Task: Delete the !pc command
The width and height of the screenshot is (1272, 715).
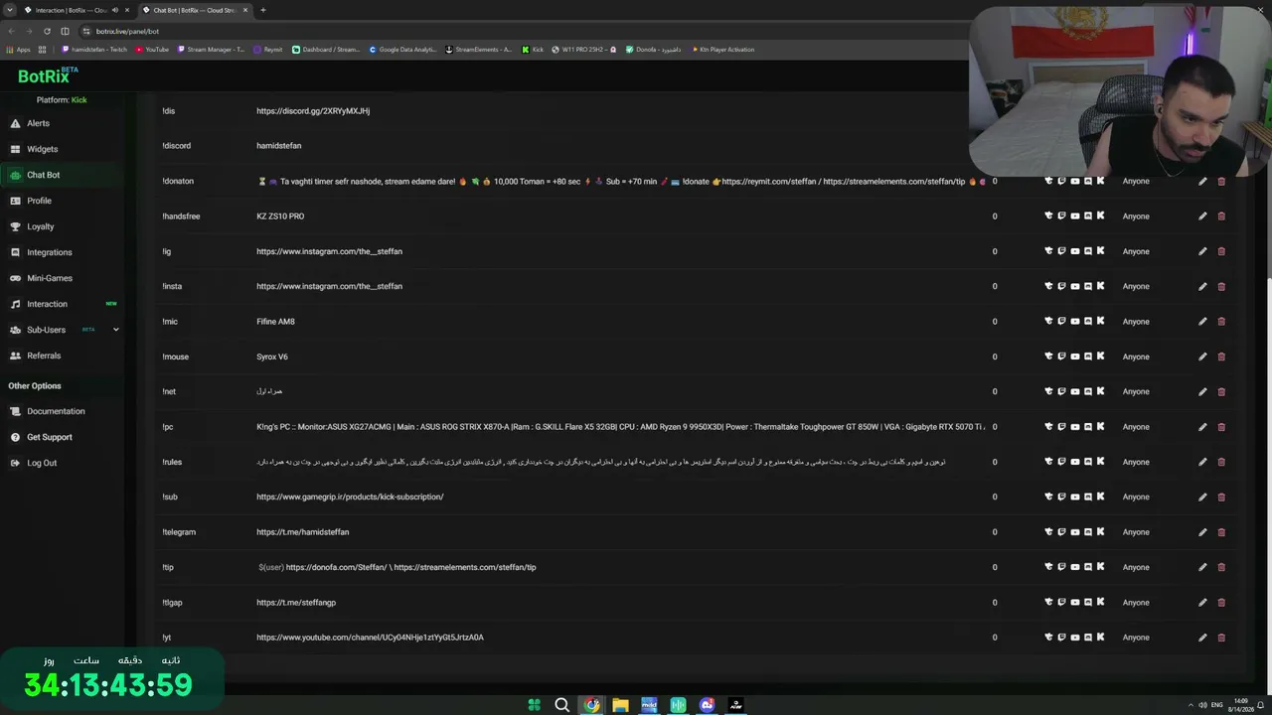Action: 1221,427
